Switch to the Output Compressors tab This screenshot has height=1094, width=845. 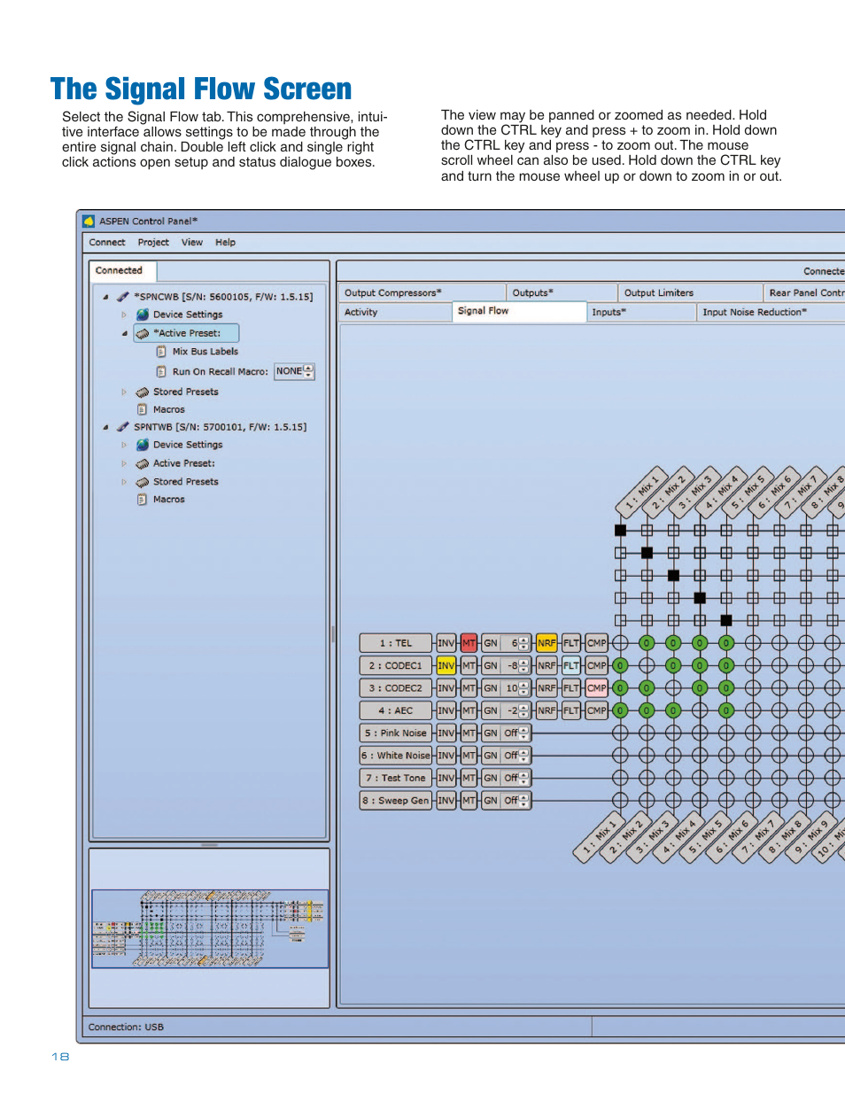point(422,292)
